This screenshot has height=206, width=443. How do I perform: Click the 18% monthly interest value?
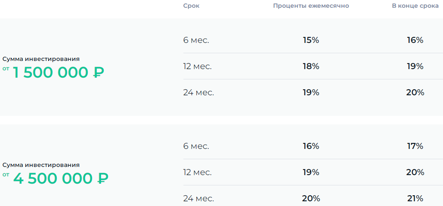(311, 67)
